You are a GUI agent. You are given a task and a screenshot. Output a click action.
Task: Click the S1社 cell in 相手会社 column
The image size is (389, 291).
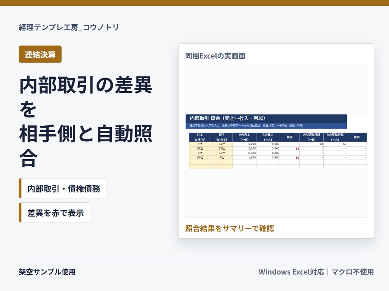(x=222, y=144)
